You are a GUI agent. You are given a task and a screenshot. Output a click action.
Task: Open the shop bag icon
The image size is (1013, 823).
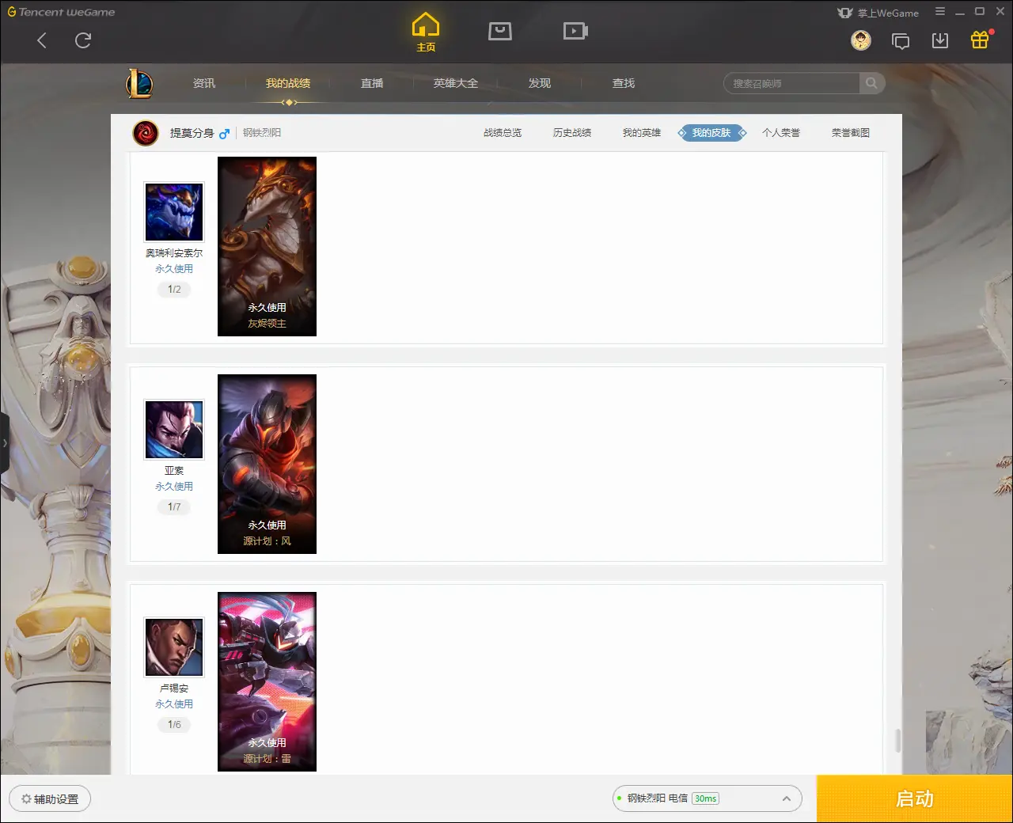[x=500, y=31]
